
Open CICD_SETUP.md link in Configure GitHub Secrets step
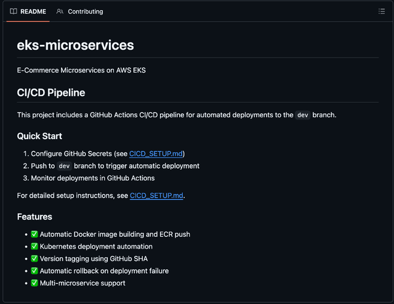[x=156, y=154]
